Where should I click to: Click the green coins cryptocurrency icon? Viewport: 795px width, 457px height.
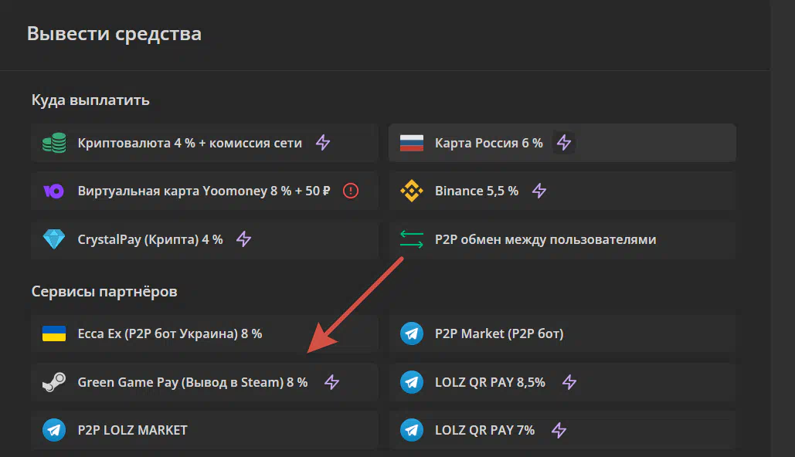[54, 143]
